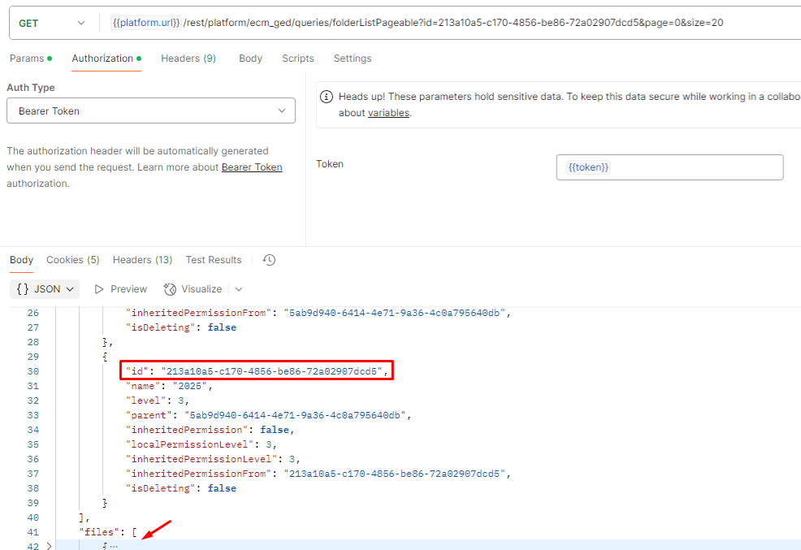Switch to the Scripts tab
The width and height of the screenshot is (801, 550).
(298, 58)
